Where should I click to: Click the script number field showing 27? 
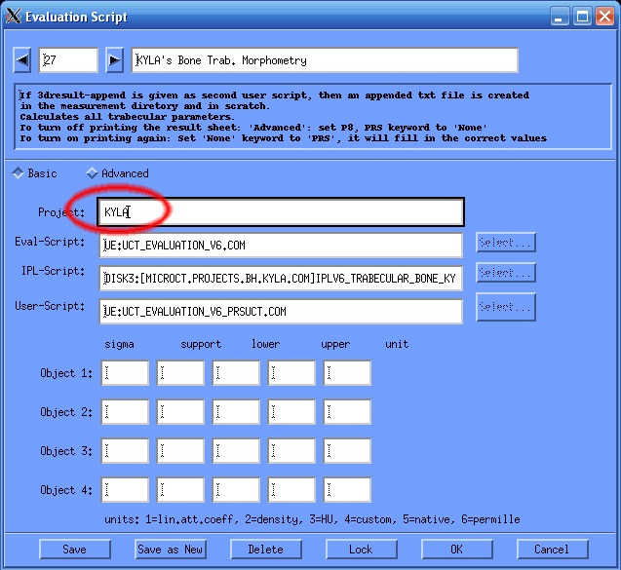pyautogui.click(x=68, y=60)
